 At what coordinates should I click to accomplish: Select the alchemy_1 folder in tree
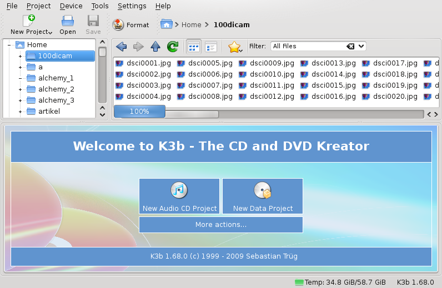pyautogui.click(x=56, y=78)
